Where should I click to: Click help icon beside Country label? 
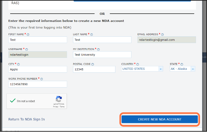pos(138,64)
